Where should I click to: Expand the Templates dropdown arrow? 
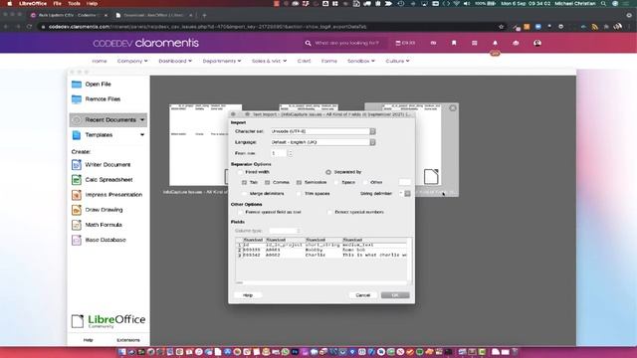click(x=142, y=135)
